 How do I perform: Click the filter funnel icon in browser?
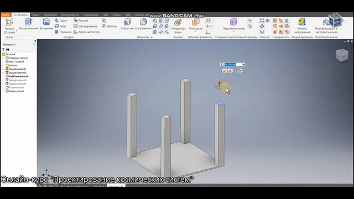pos(3,49)
